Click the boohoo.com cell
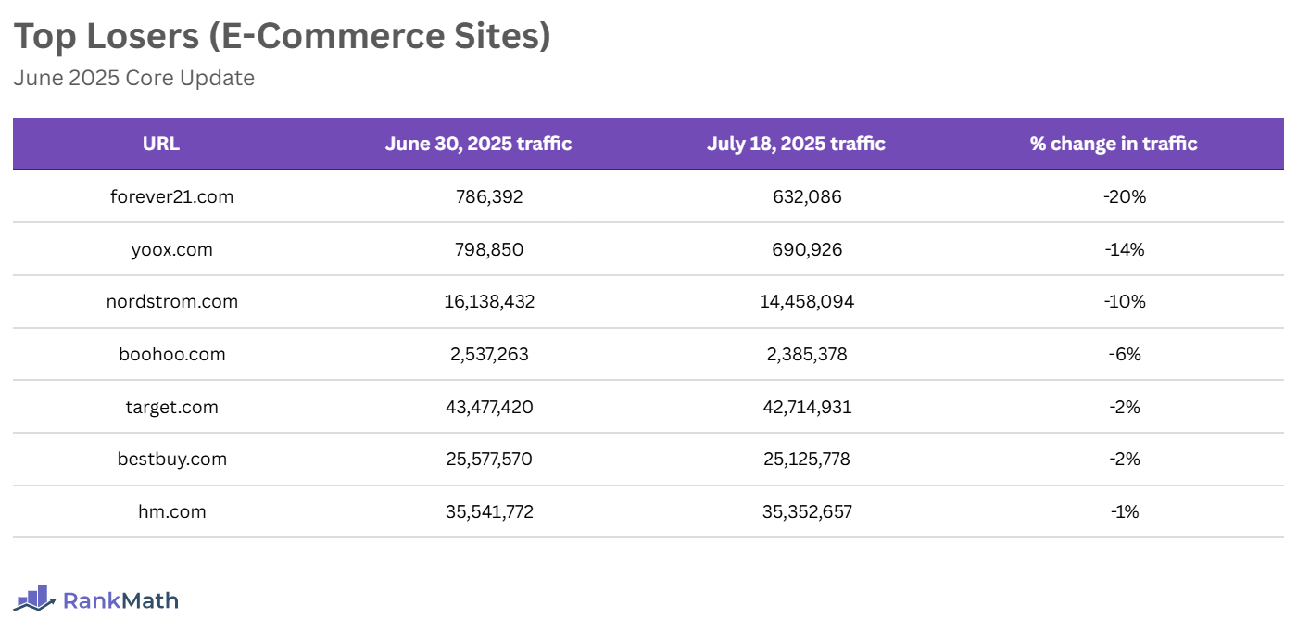This screenshot has height=630, width=1297. 171,354
